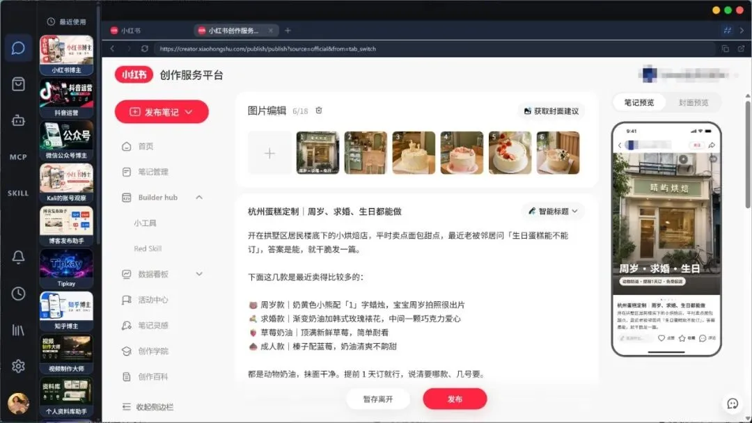
Task: Click the like heart in phone preview
Action: point(661,338)
